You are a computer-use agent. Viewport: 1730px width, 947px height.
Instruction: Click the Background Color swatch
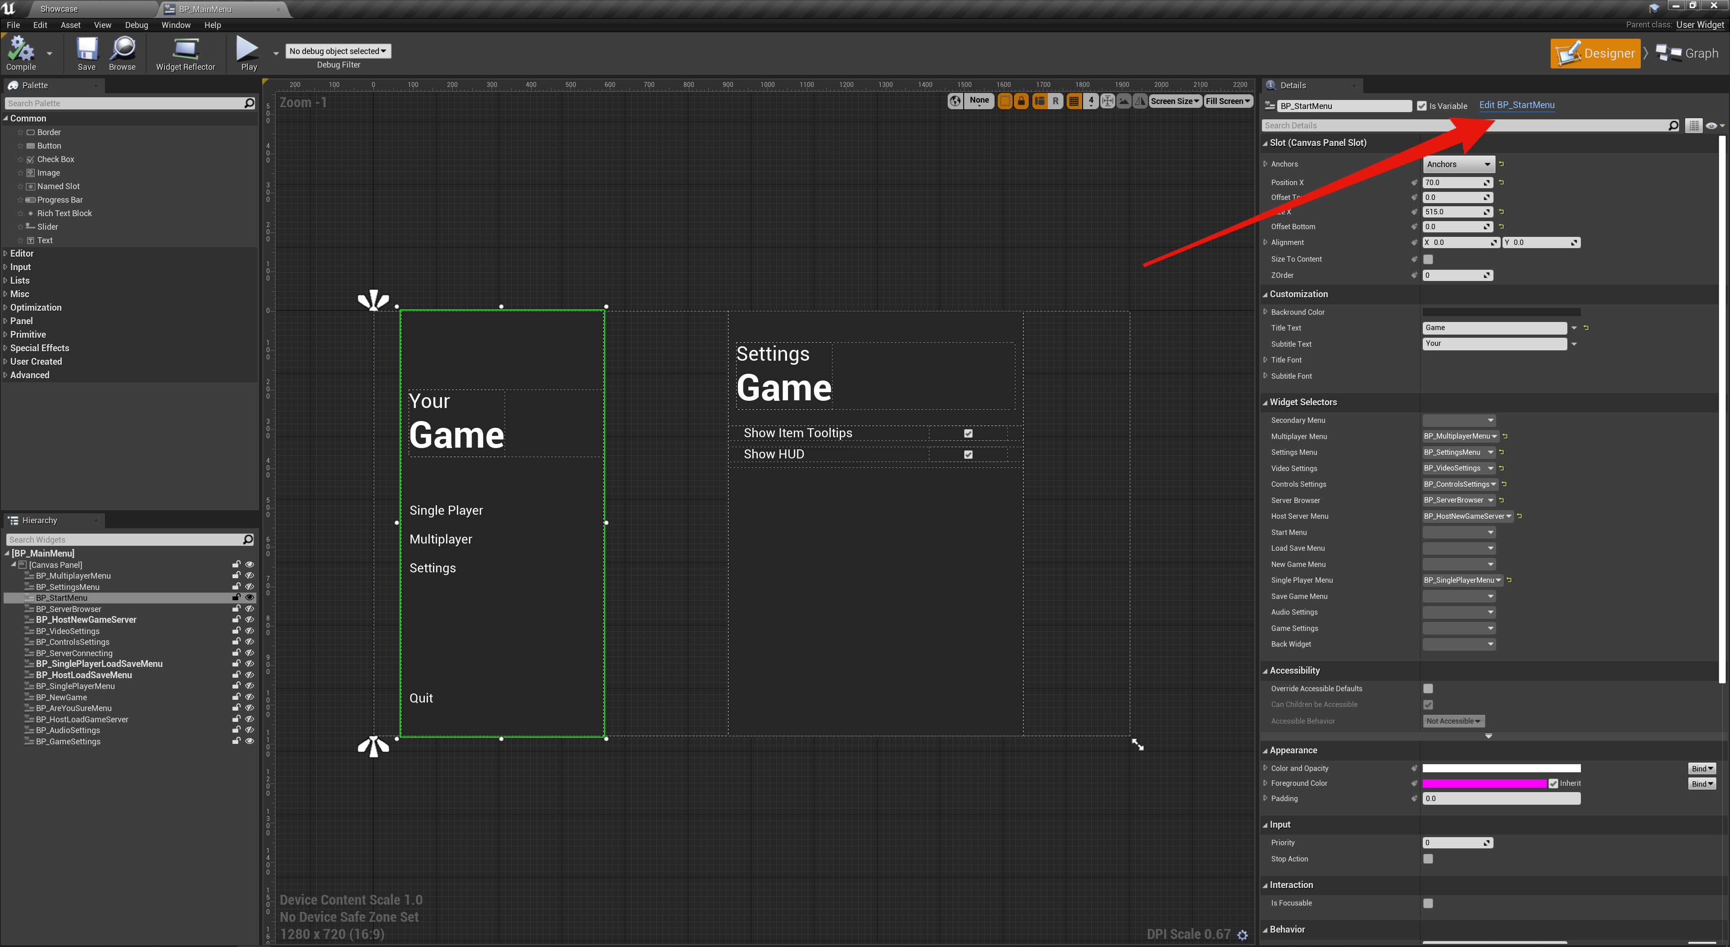tap(1500, 312)
